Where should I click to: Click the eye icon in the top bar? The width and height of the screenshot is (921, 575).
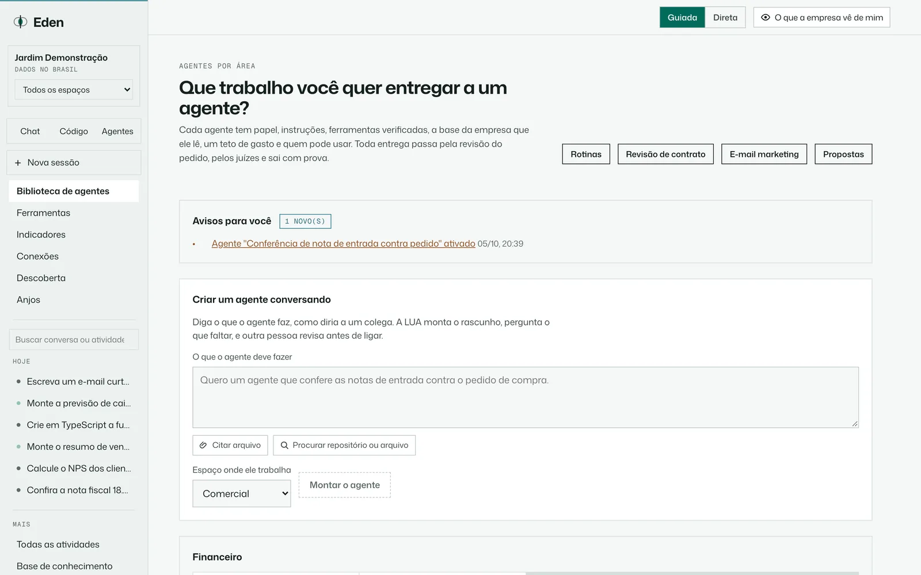pyautogui.click(x=766, y=17)
